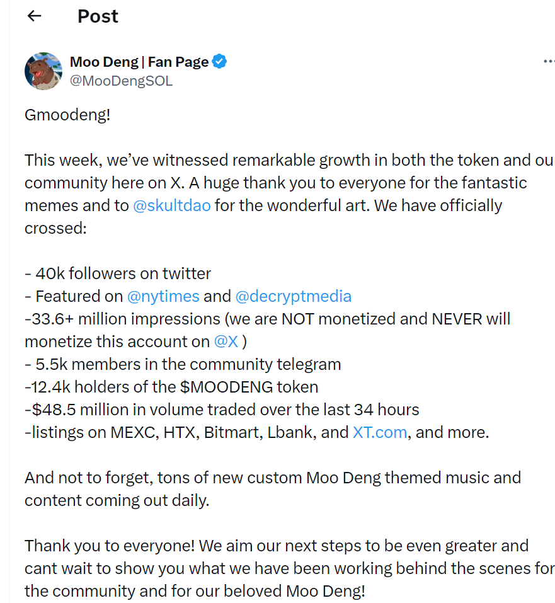Open the @nytimes mention

(163, 296)
